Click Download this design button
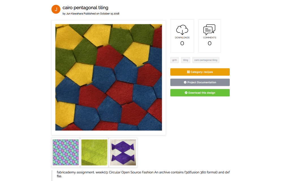The height and width of the screenshot is (181, 290). point(200,93)
